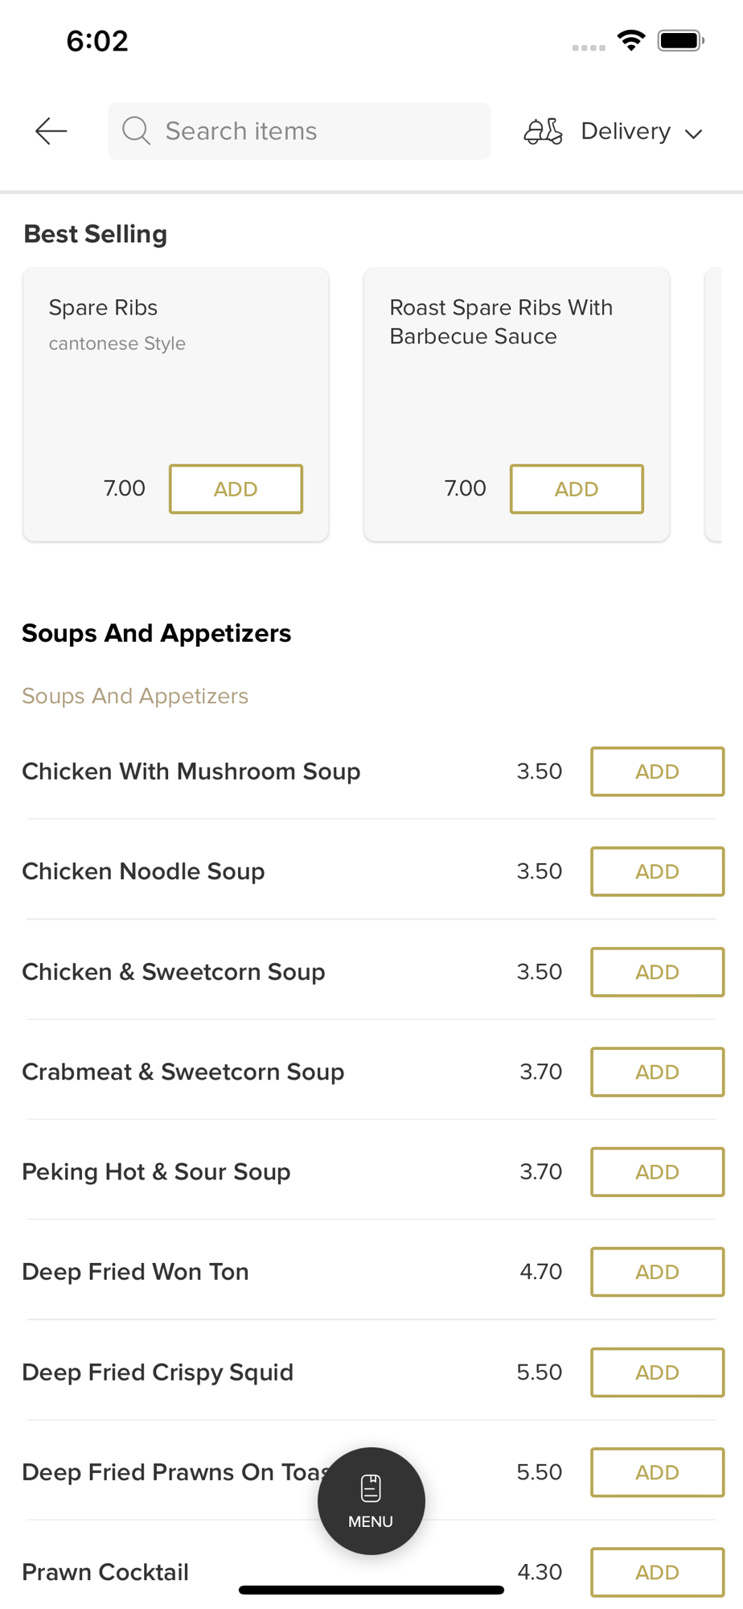Click the search magnifier icon
This screenshot has width=743, height=1609.
[136, 131]
